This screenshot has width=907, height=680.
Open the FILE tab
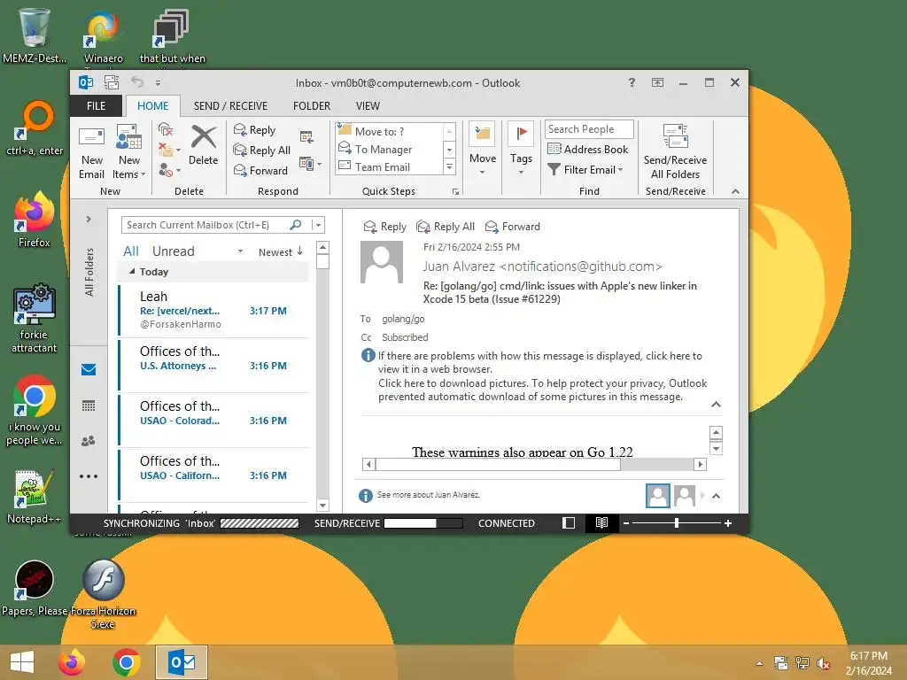click(96, 106)
